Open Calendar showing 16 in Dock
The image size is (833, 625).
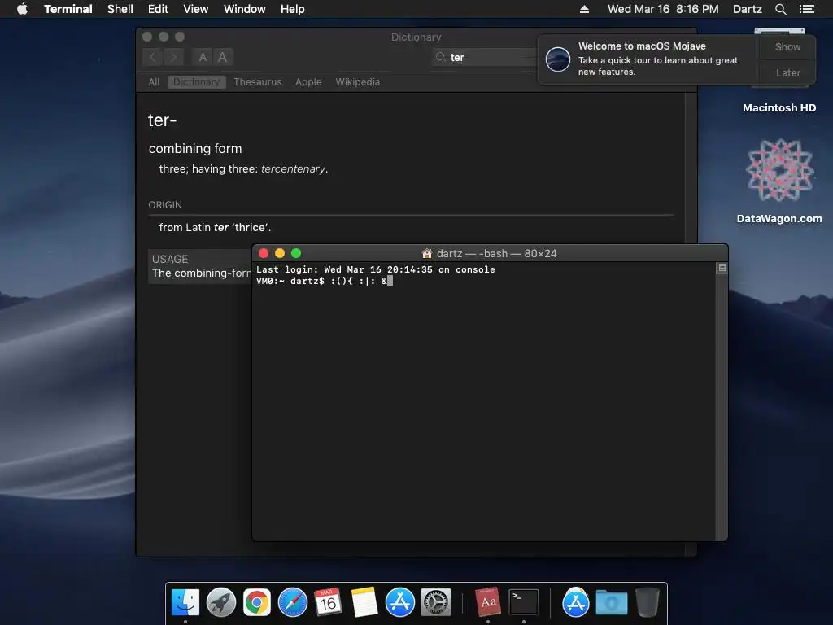pyautogui.click(x=328, y=602)
